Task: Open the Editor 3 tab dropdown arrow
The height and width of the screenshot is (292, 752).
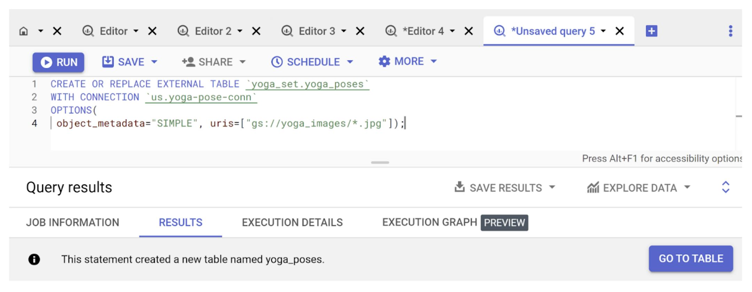Action: tap(343, 31)
